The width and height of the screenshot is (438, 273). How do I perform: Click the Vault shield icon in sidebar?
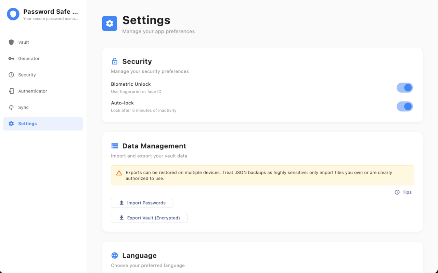(x=11, y=42)
